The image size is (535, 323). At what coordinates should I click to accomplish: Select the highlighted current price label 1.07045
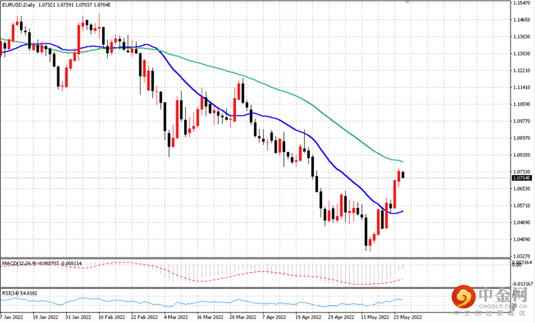coord(522,178)
